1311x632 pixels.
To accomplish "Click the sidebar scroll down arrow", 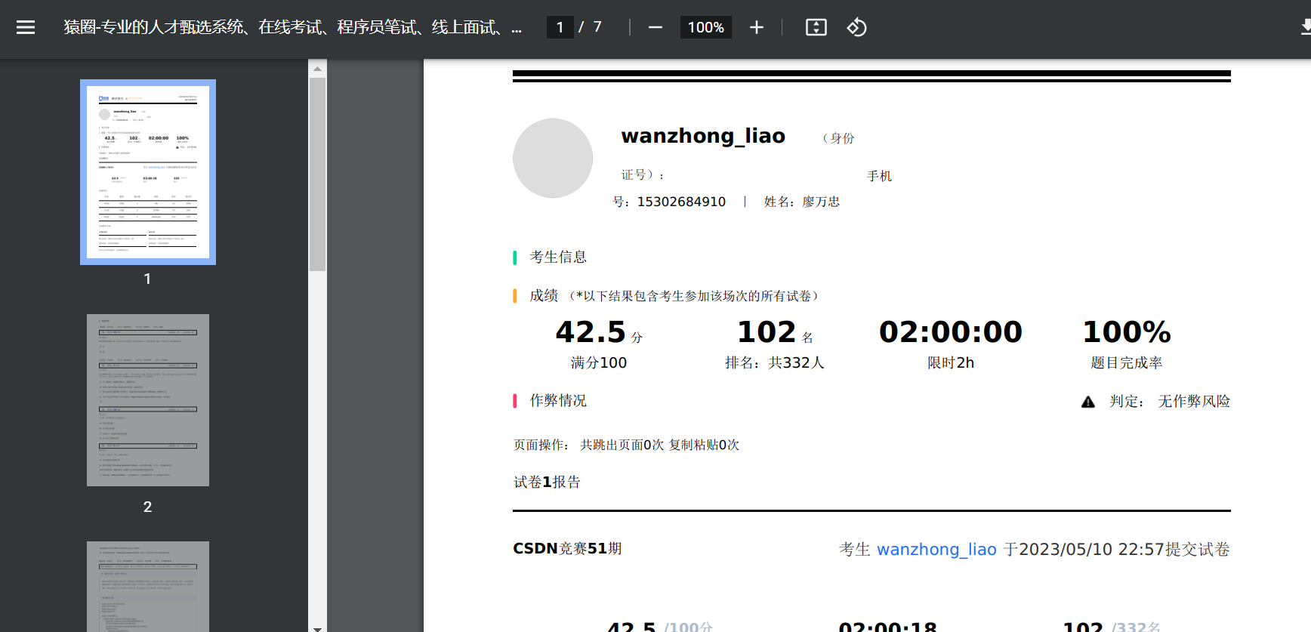I will (x=317, y=627).
